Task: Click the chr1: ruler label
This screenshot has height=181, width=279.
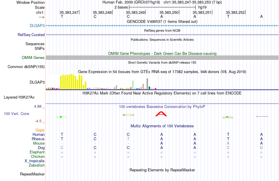Action: (x=40, y=12)
